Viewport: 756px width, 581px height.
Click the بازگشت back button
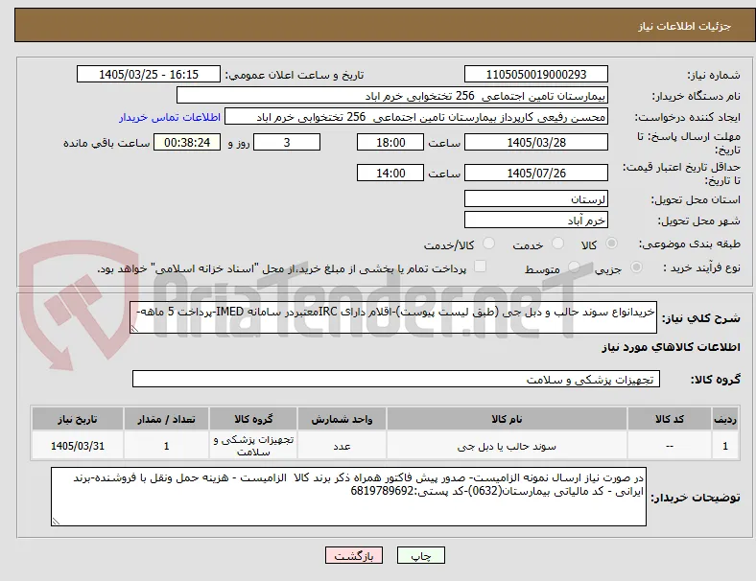click(354, 555)
